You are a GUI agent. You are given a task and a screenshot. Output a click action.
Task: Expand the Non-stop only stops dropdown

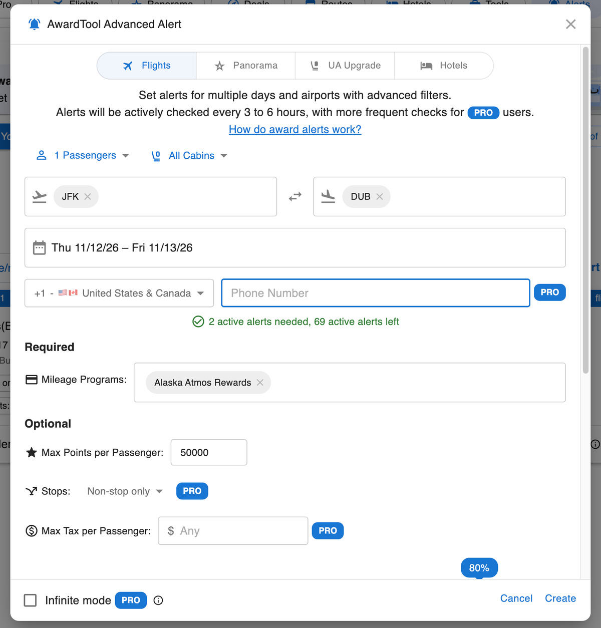click(124, 491)
